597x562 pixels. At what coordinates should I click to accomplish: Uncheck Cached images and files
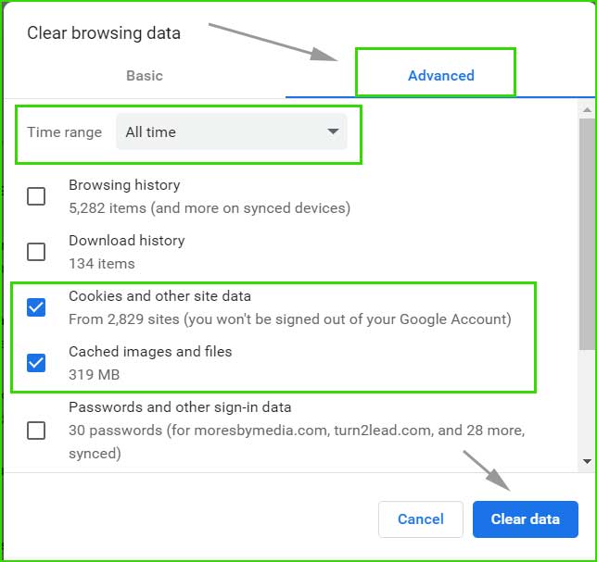click(x=36, y=363)
